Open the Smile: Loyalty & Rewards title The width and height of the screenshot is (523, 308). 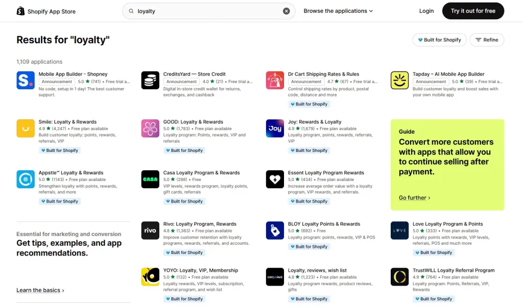tap(67, 122)
